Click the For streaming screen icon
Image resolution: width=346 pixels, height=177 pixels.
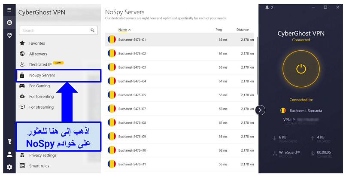pyautogui.click(x=22, y=107)
